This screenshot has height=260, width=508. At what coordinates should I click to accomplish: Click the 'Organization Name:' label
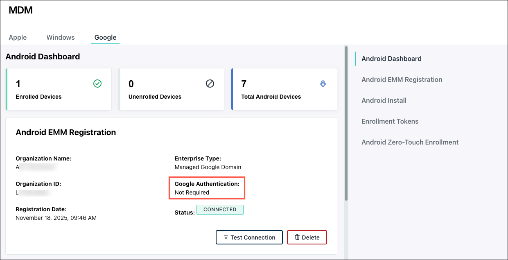pyautogui.click(x=43, y=158)
